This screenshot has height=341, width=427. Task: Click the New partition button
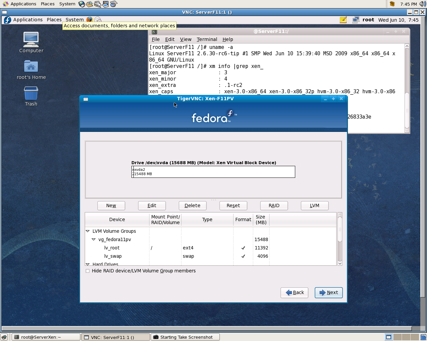[111, 205]
